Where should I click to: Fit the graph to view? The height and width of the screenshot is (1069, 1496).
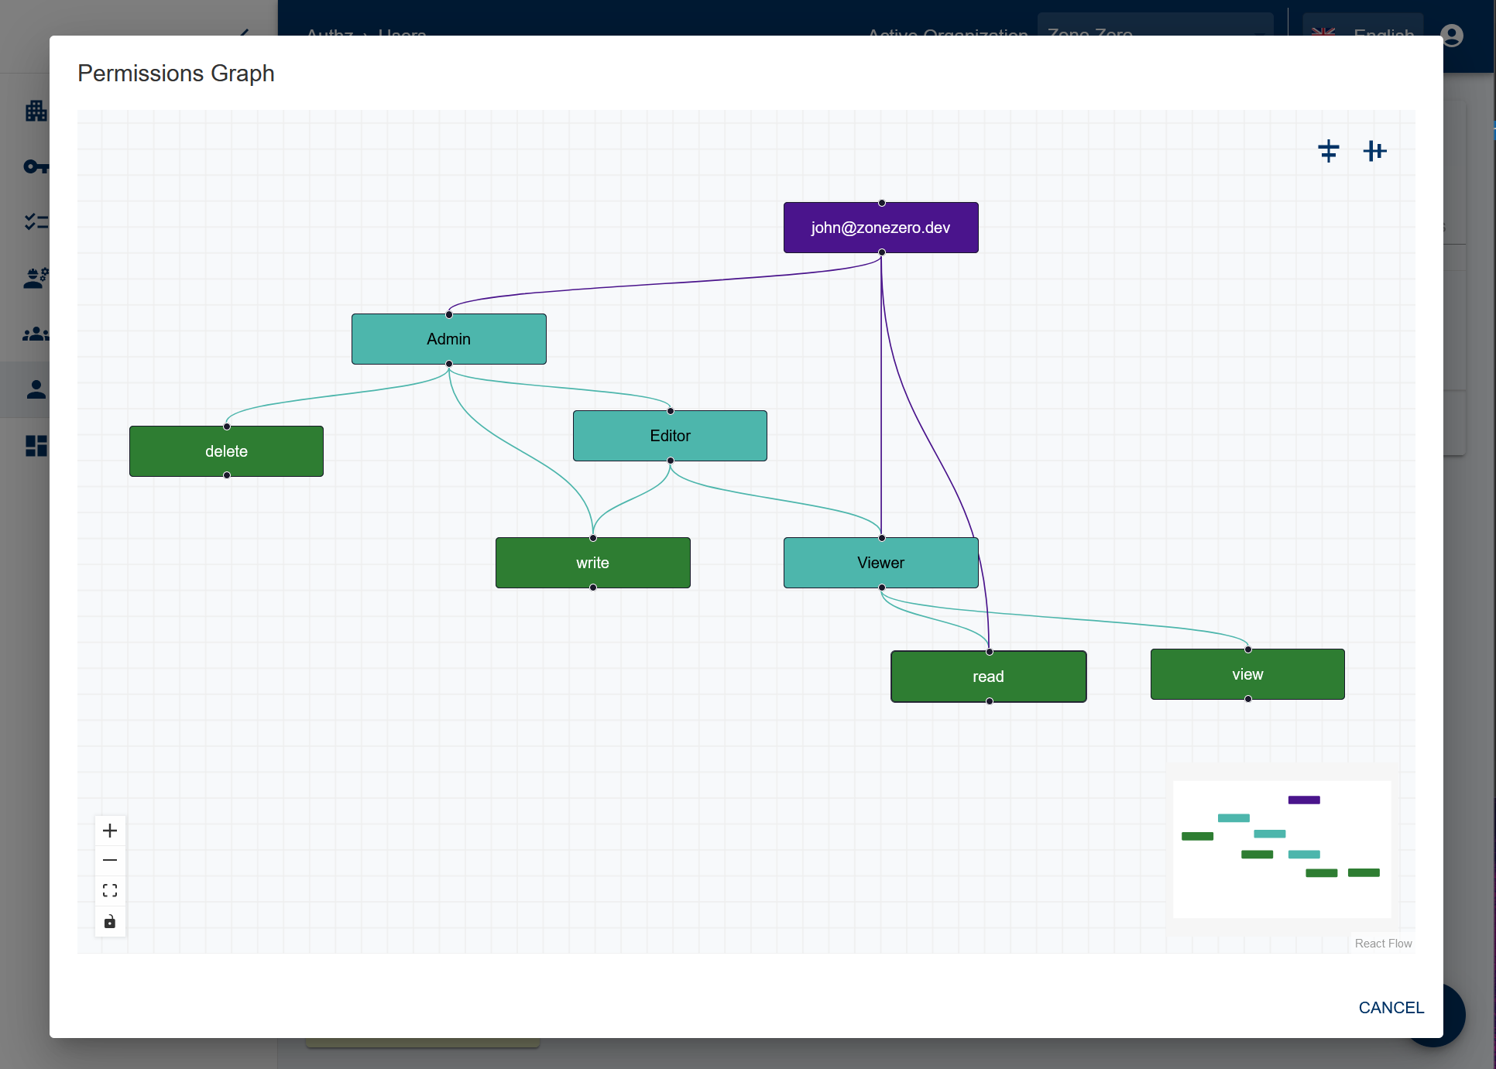pyautogui.click(x=110, y=890)
